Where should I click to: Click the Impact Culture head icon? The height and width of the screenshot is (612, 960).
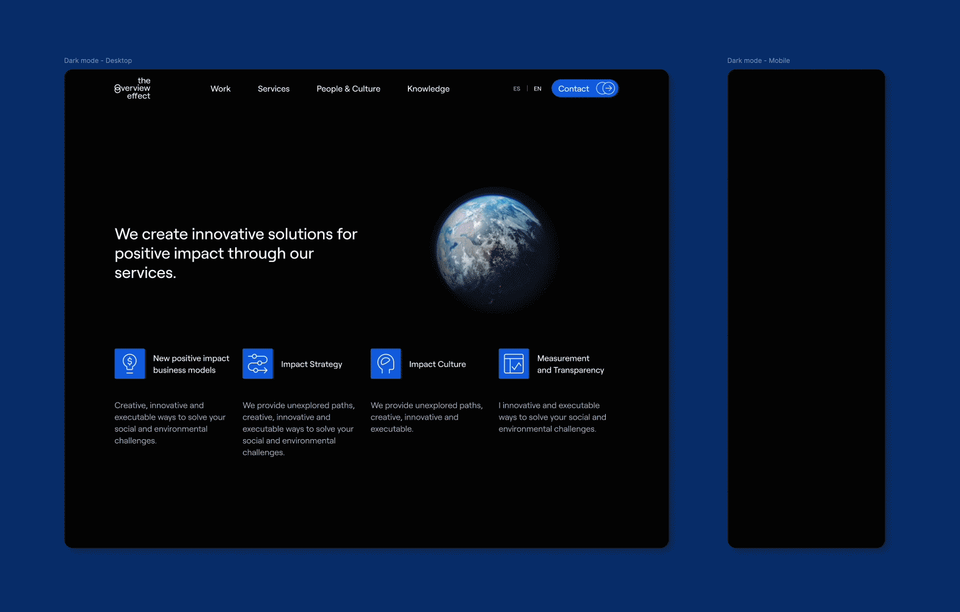pyautogui.click(x=385, y=363)
